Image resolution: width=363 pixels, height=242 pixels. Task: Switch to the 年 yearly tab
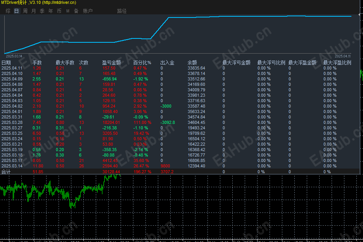pos(51,11)
